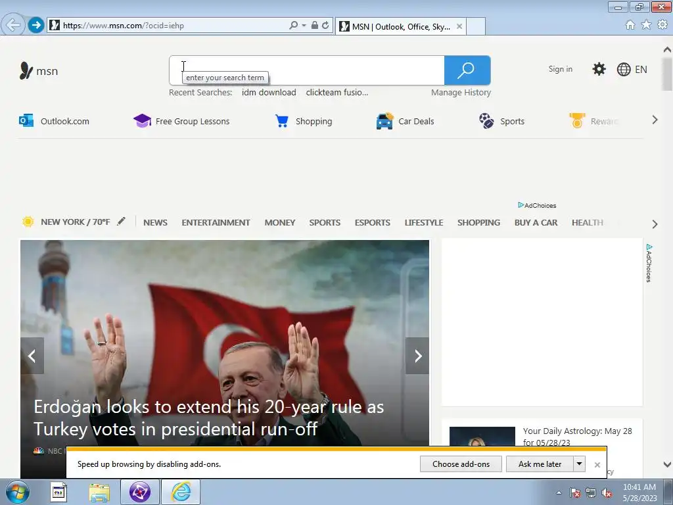Open Outlook.com shortcut
Image resolution: width=673 pixels, height=505 pixels.
point(54,121)
